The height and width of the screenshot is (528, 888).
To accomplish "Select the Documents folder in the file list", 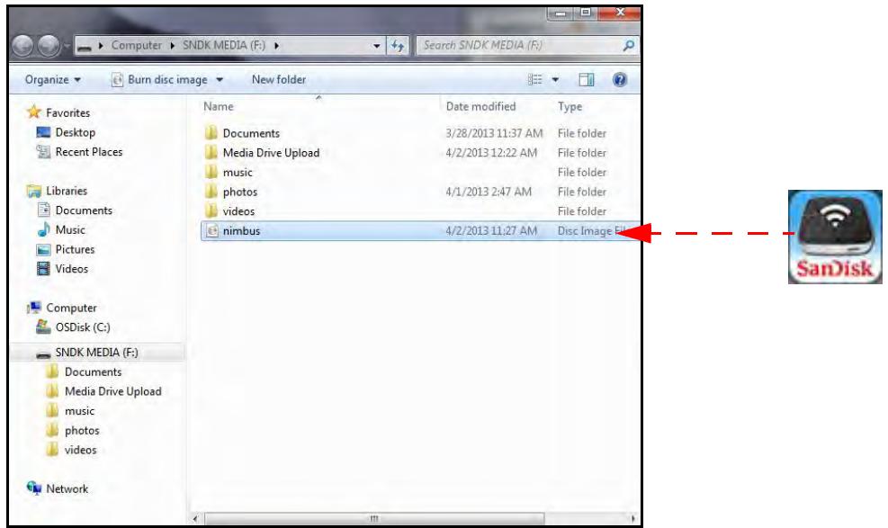I will tap(251, 133).
